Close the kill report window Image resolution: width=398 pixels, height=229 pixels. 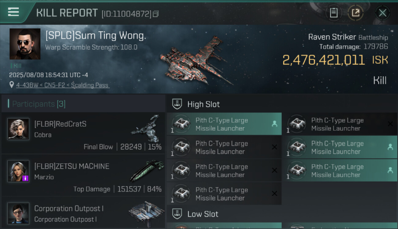(x=382, y=13)
